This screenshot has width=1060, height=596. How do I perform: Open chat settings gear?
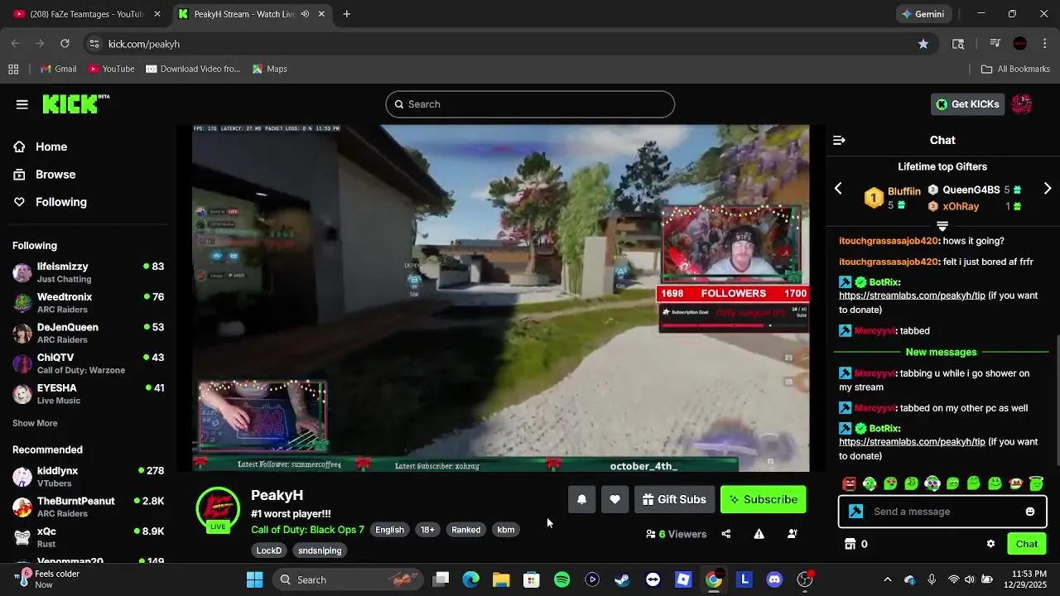990,544
